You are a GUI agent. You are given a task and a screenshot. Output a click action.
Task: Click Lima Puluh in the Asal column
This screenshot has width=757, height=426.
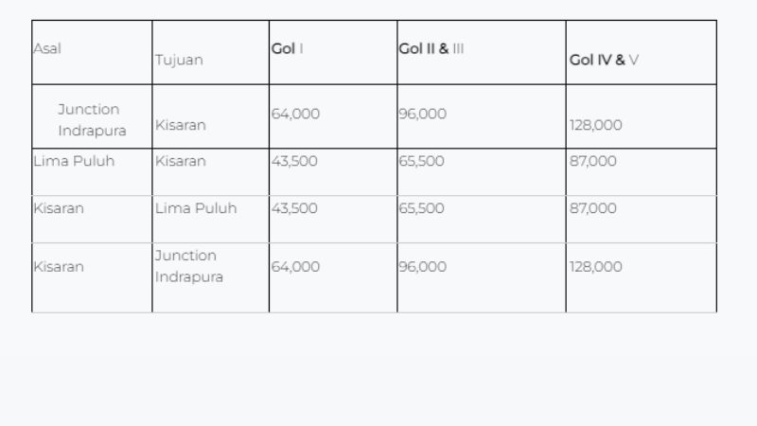pos(74,161)
